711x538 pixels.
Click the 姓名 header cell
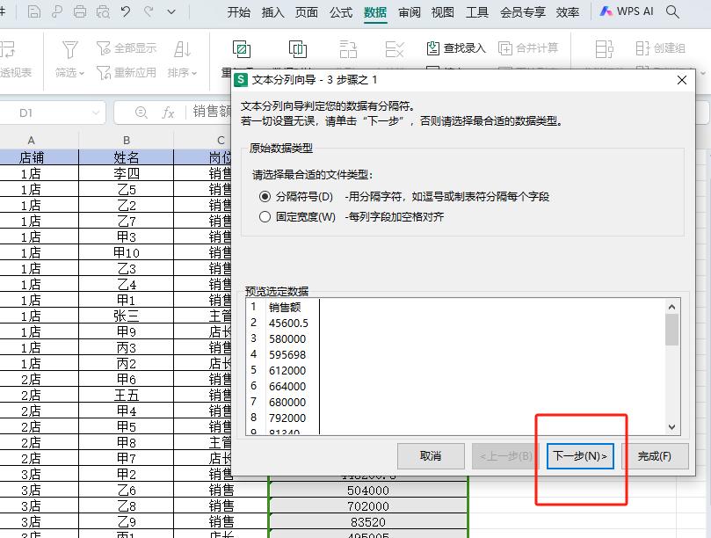click(x=126, y=157)
